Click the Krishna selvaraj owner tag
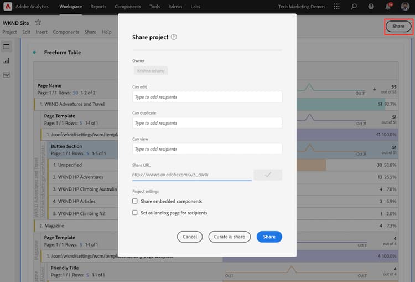Viewport: 415px width, 282px height. point(151,71)
